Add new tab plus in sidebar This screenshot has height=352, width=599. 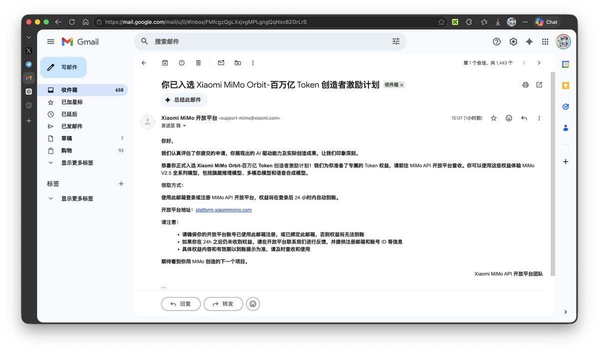pos(29,121)
